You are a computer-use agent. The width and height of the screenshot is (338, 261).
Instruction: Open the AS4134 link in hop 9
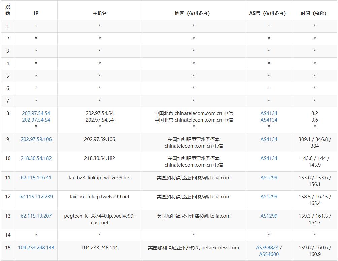click(269, 139)
